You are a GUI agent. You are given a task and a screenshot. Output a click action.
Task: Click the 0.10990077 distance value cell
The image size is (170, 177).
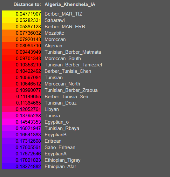click(22, 90)
